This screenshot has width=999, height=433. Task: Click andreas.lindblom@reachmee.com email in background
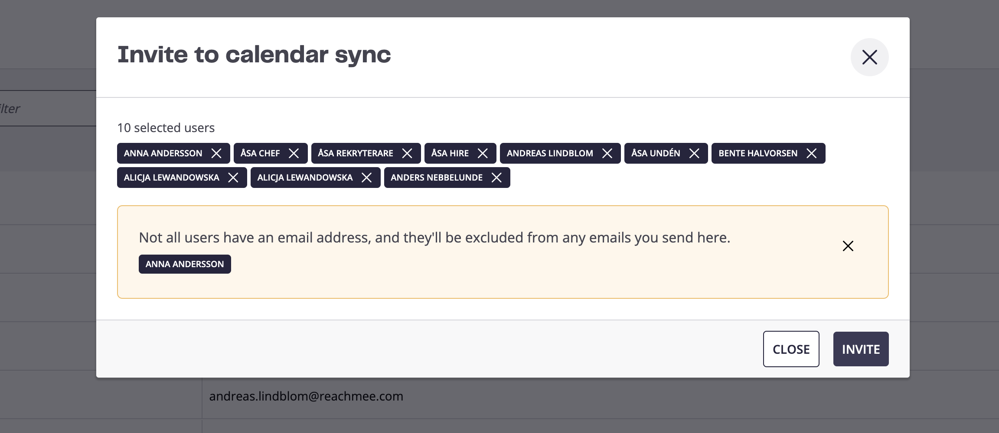[x=306, y=396]
